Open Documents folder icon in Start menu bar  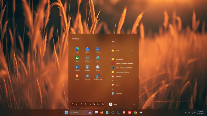point(73,104)
